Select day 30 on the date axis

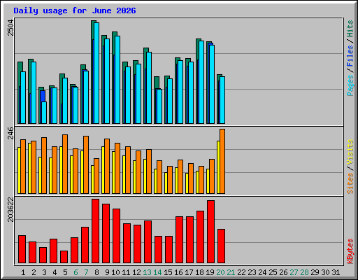click(325, 272)
